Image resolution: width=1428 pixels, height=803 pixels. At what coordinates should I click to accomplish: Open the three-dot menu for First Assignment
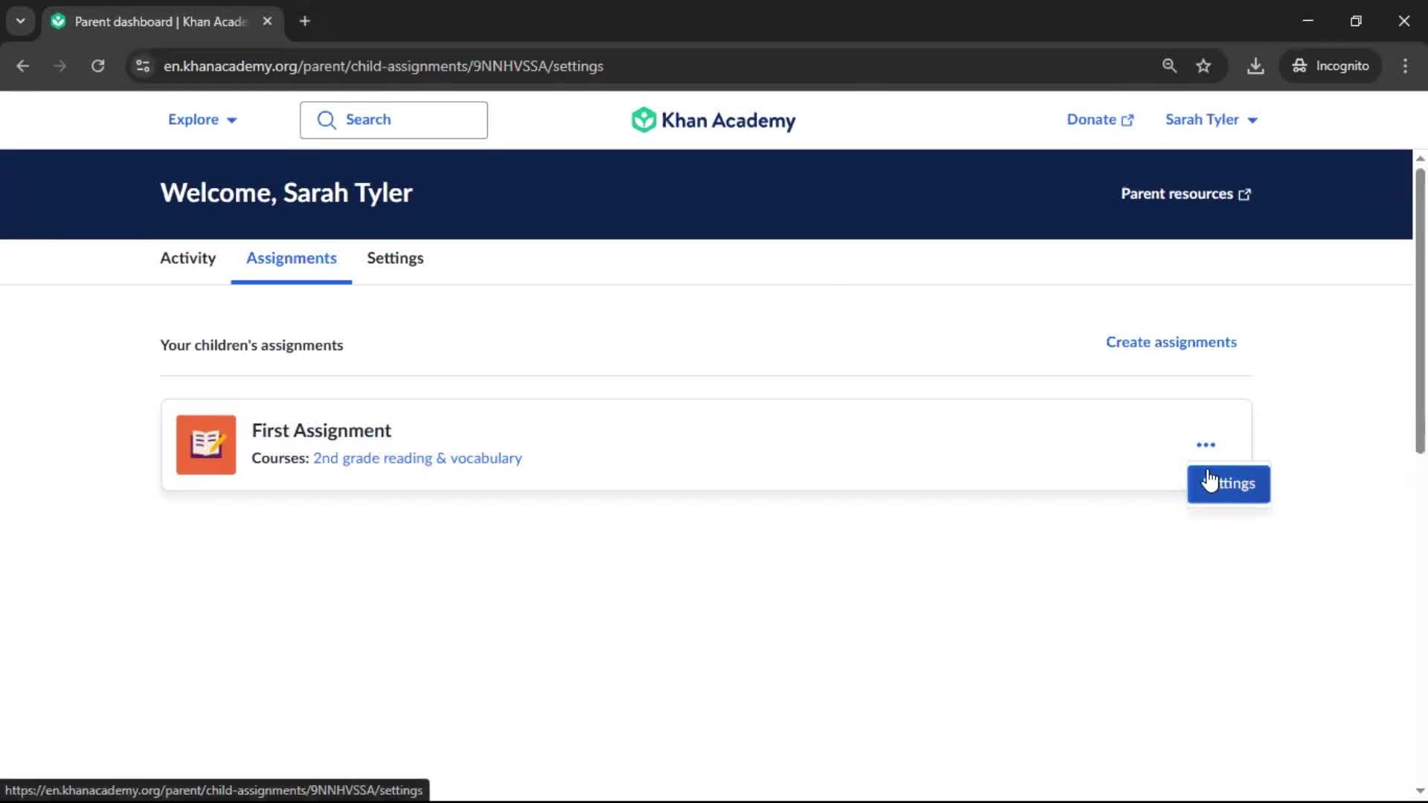point(1206,445)
